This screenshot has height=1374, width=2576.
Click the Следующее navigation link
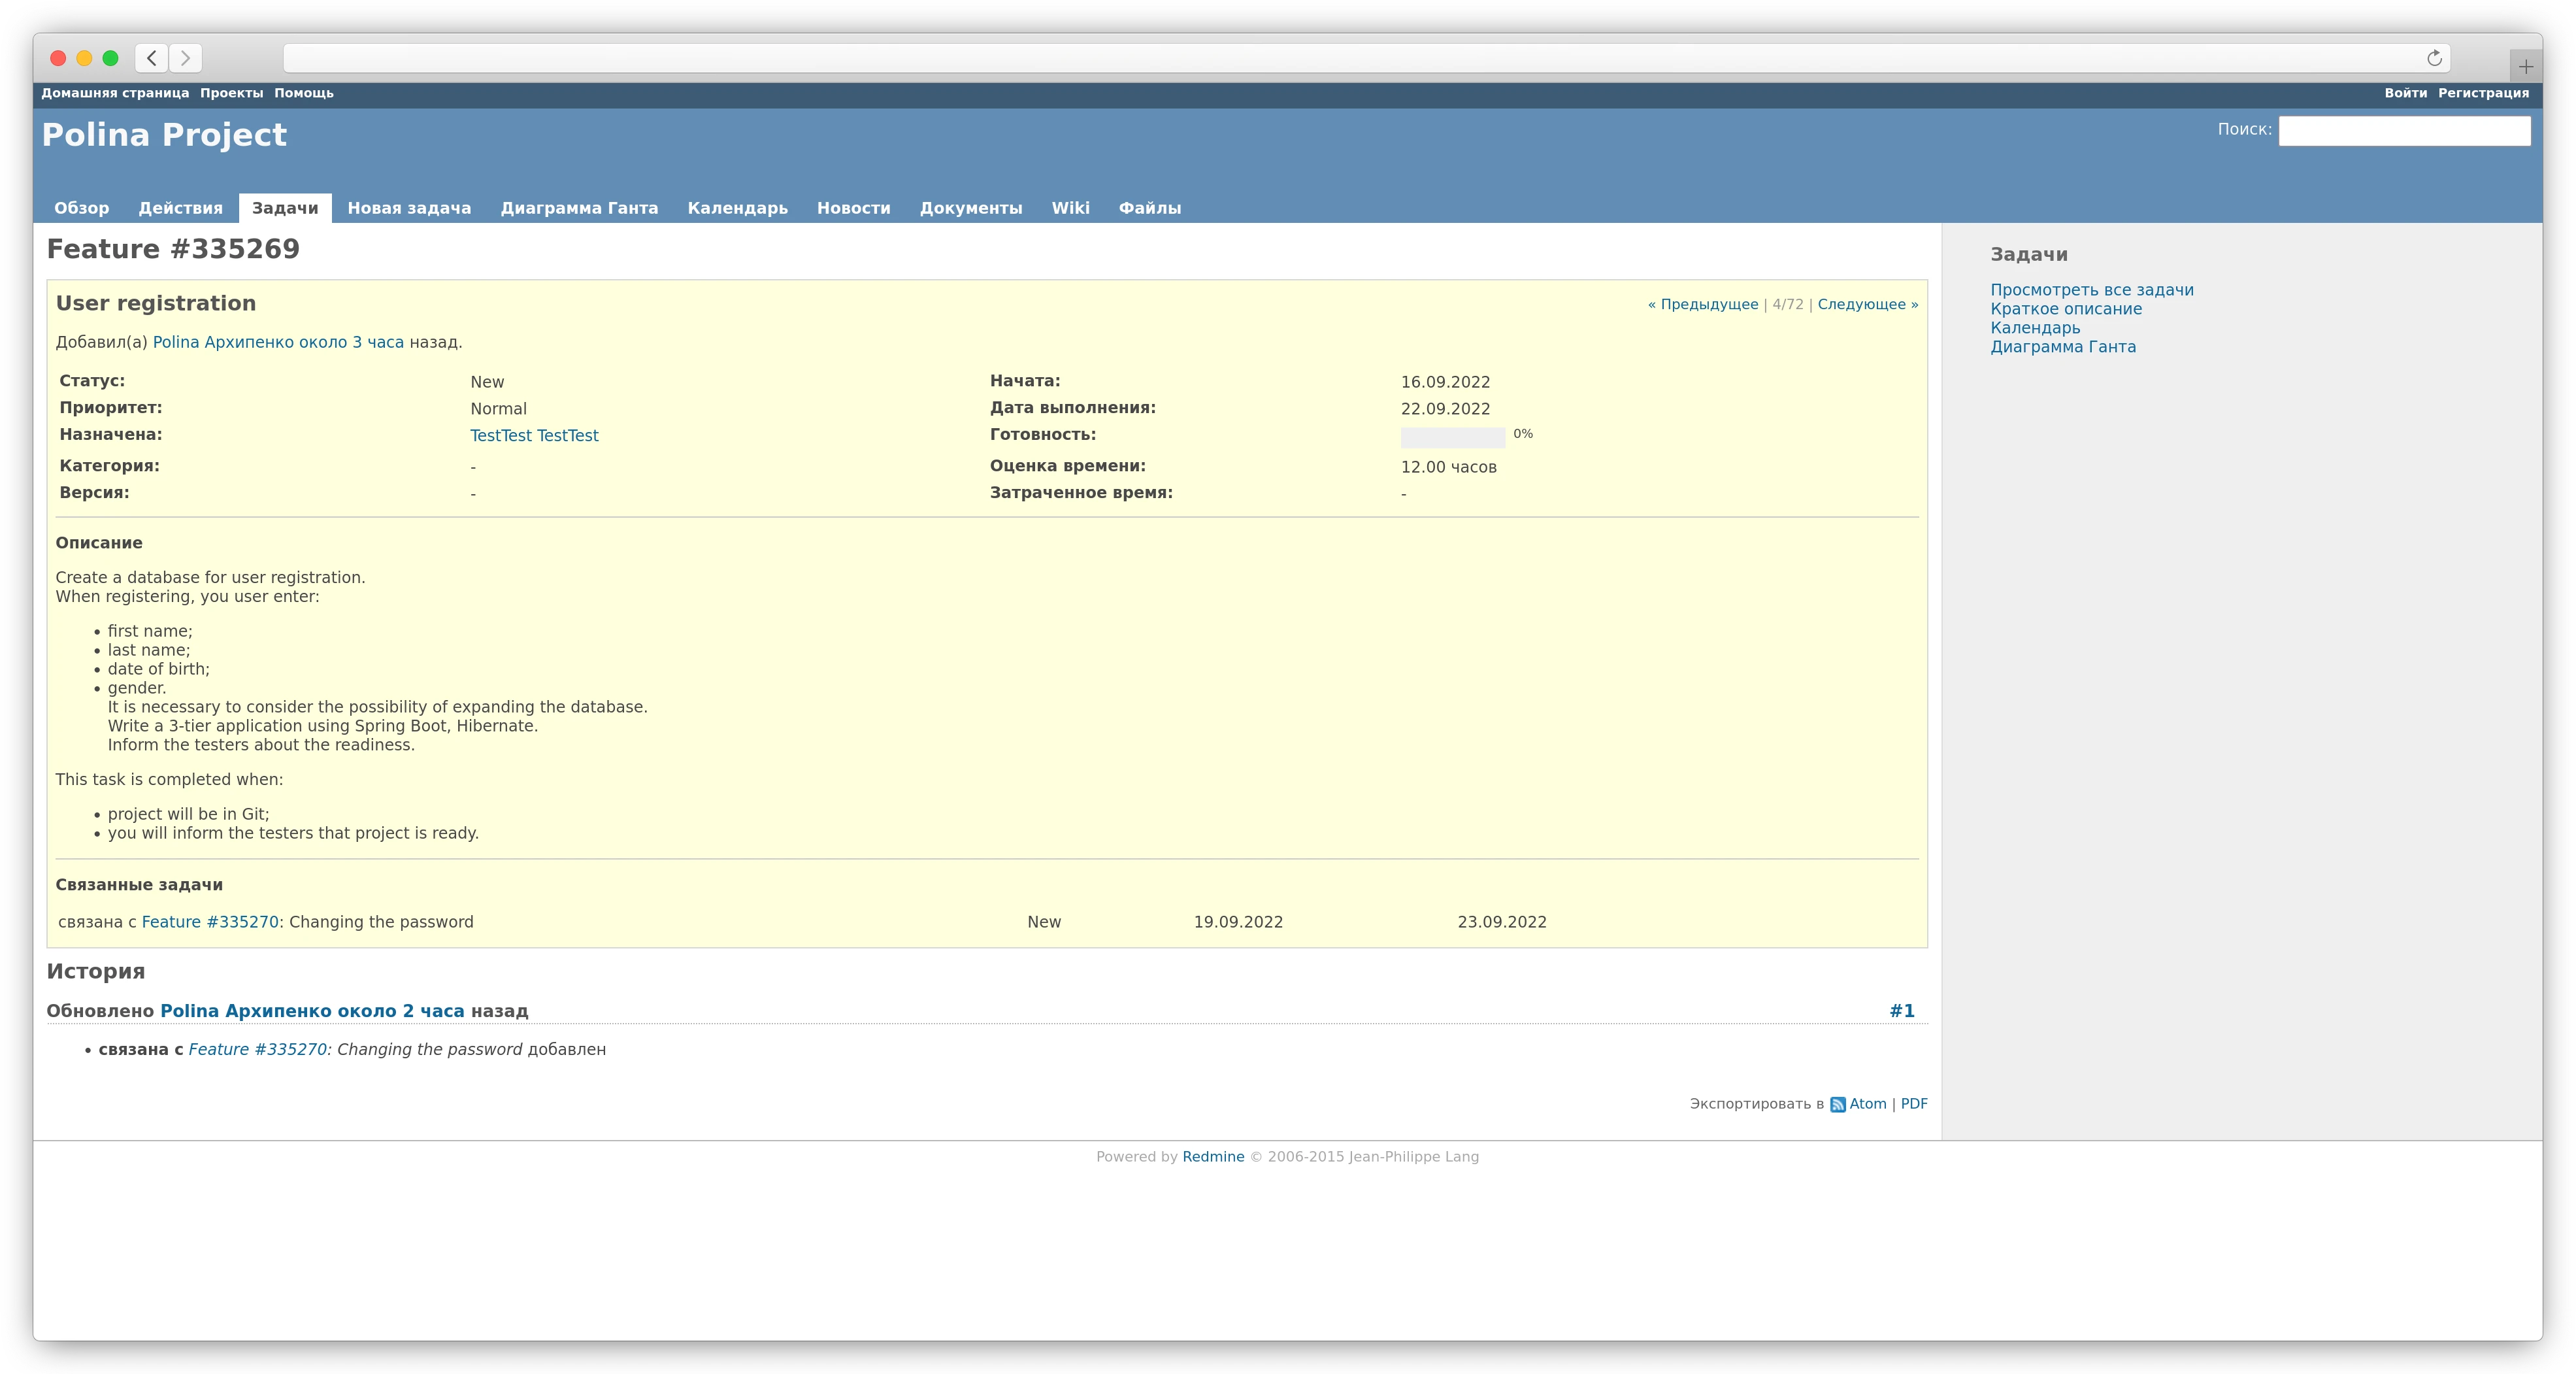[x=1866, y=304]
